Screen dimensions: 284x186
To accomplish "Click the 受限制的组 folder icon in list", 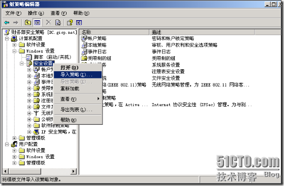I will (x=84, y=58).
